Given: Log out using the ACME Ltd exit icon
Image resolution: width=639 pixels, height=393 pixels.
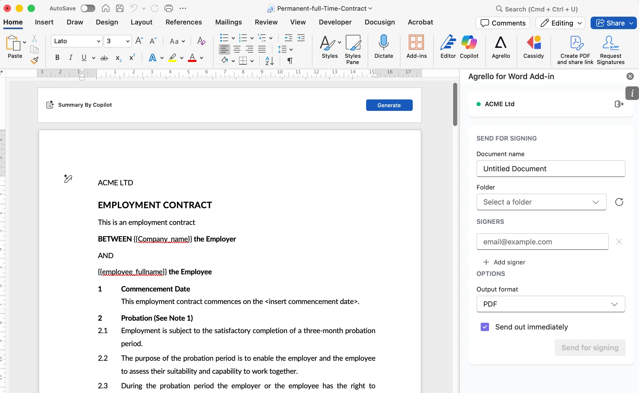Looking at the screenshot, I should click(619, 104).
